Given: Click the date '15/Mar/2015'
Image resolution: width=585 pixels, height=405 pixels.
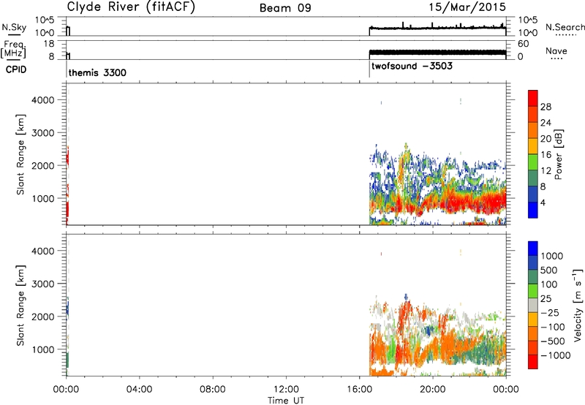Looking at the screenshot, I should point(467,7).
